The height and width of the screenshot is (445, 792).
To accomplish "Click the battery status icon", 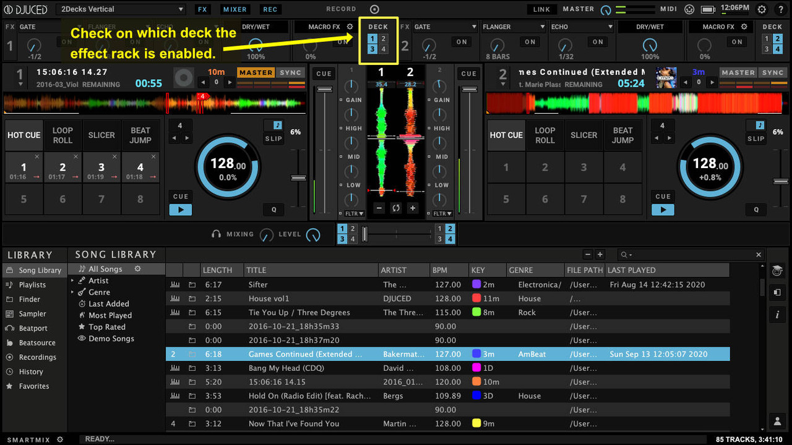I will click(x=709, y=9).
